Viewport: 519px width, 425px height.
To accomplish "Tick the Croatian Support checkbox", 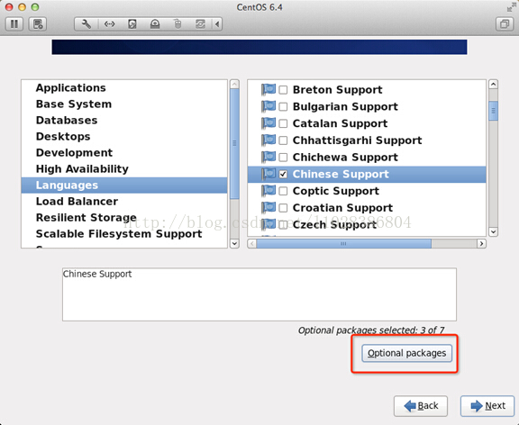I will (x=283, y=208).
